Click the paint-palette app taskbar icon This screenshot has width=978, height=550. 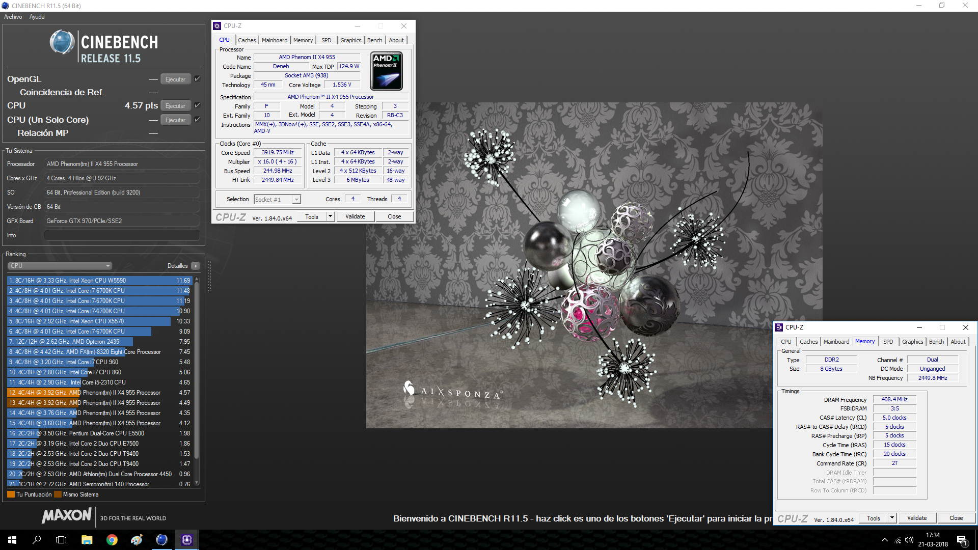(137, 540)
